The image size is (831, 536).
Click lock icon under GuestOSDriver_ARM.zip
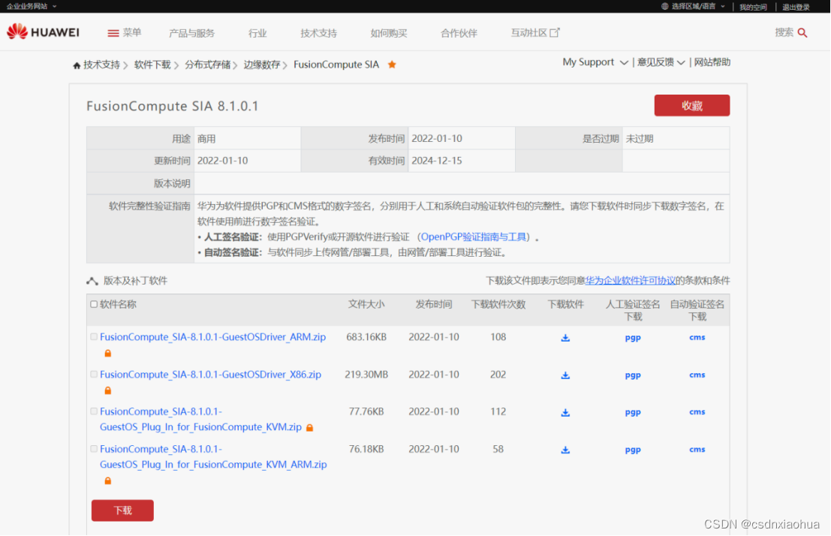(x=107, y=353)
